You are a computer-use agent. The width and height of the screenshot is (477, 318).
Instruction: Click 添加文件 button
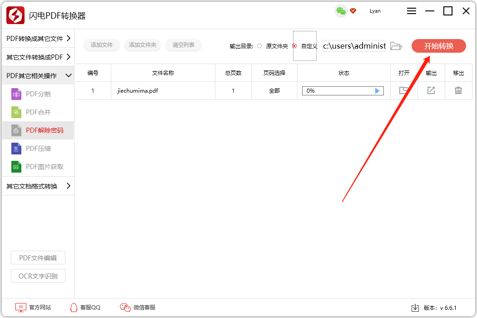[102, 45]
